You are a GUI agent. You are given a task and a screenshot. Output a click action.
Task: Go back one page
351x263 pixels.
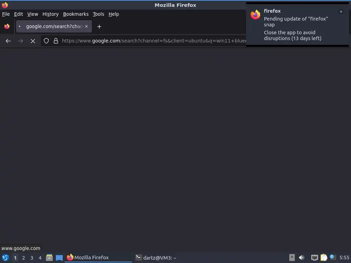click(x=8, y=41)
